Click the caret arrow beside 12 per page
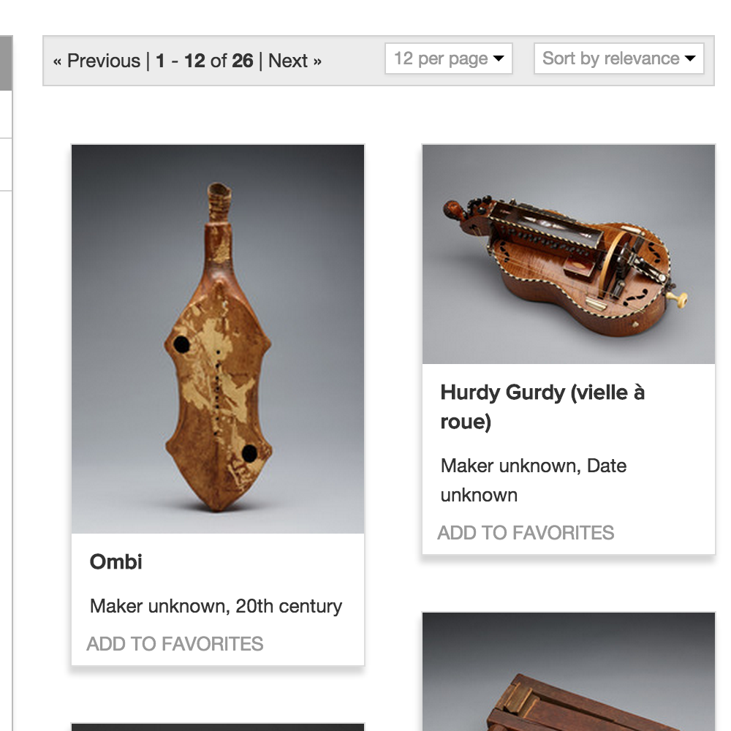The image size is (731, 731). pyautogui.click(x=499, y=58)
